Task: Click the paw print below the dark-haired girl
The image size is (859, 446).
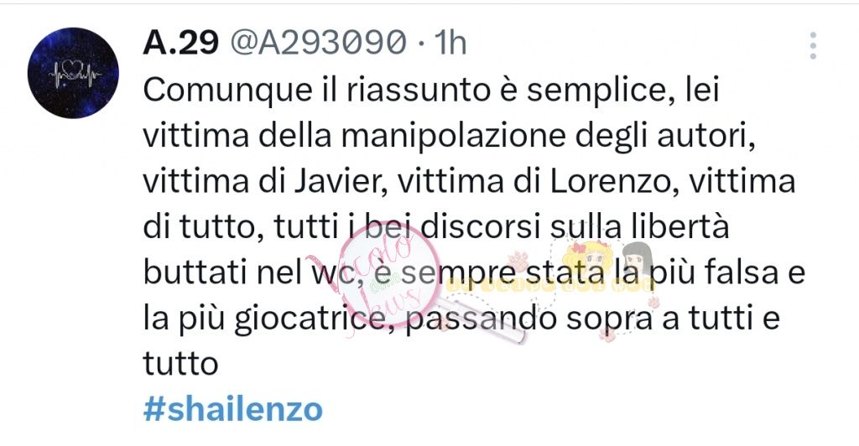Action: click(653, 302)
